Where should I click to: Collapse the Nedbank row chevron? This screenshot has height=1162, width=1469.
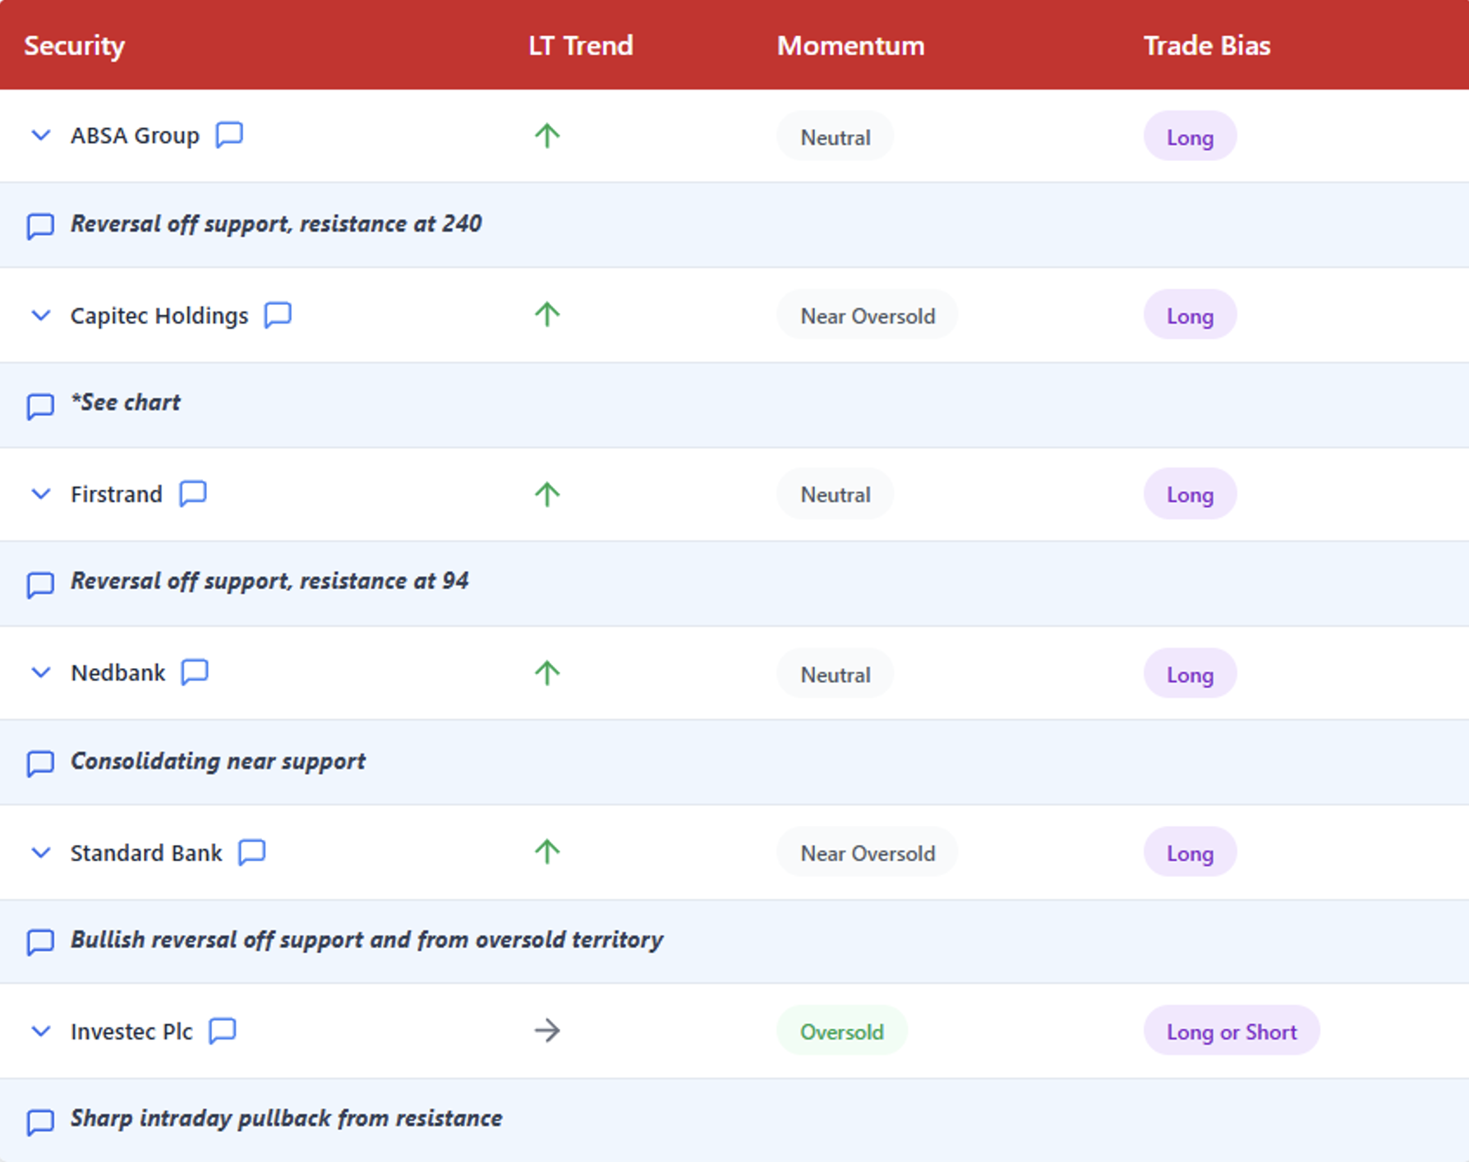(40, 673)
